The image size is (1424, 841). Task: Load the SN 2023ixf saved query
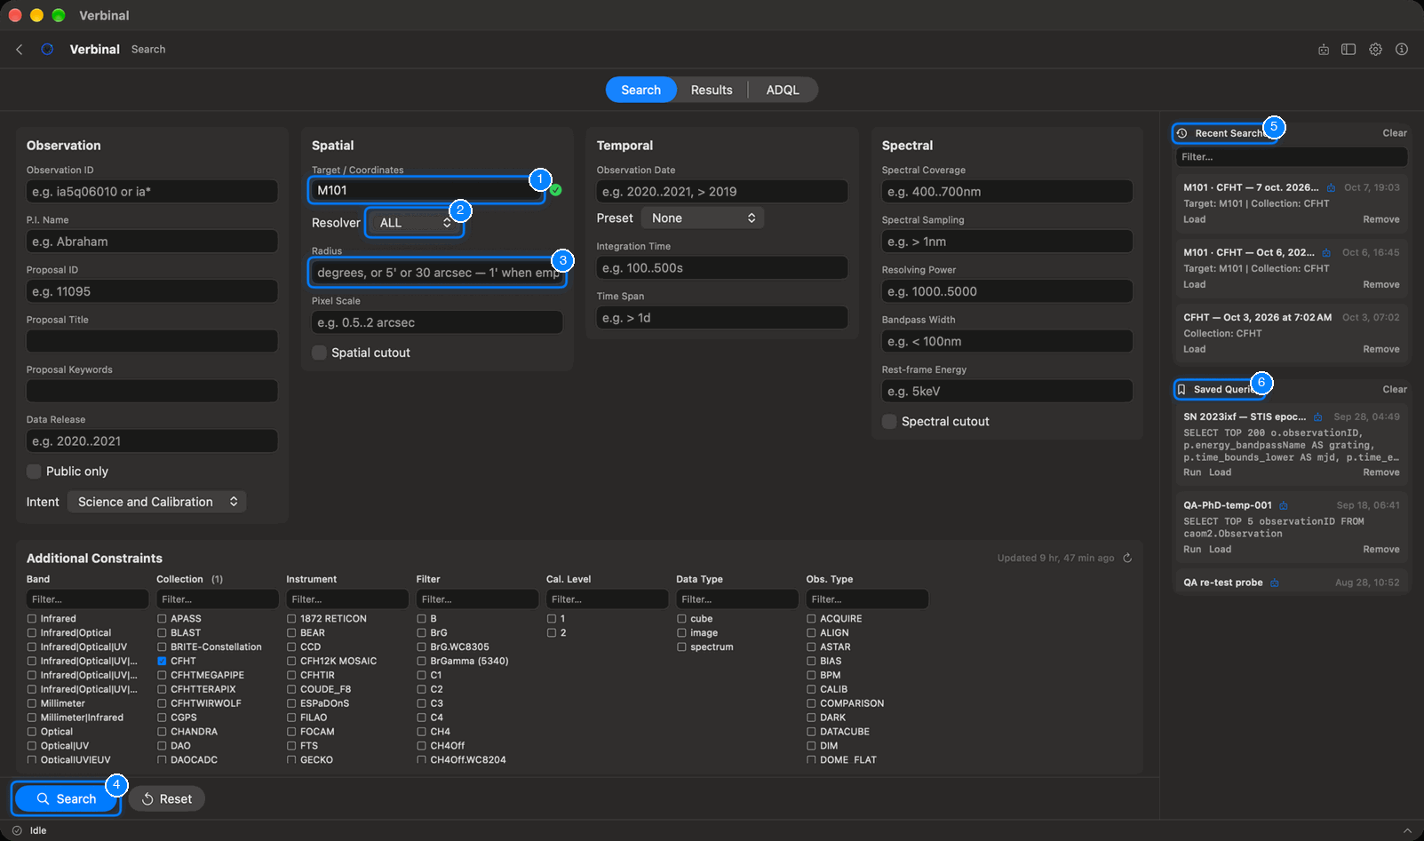point(1221,472)
